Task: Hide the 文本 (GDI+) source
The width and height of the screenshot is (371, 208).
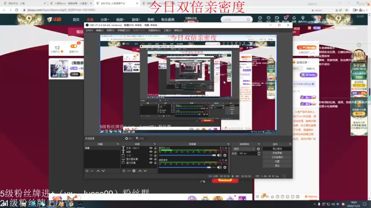Action: pyautogui.click(x=151, y=148)
